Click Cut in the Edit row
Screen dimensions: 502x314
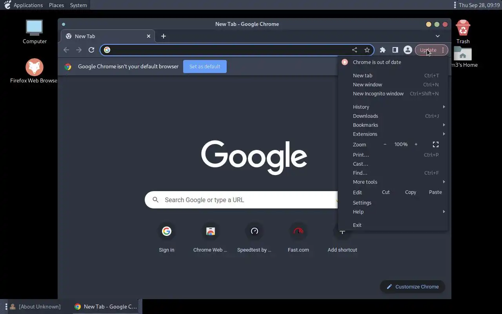386,192
